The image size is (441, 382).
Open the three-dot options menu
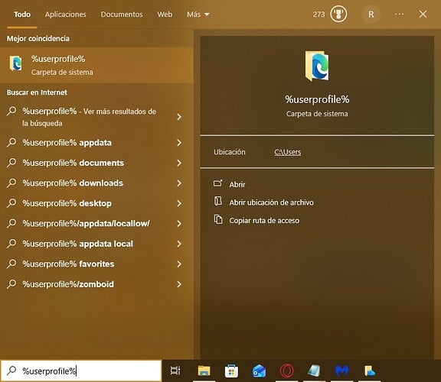click(x=399, y=15)
